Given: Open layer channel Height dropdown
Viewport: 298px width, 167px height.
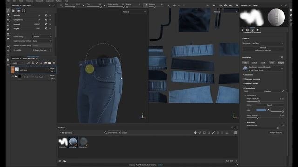Looking at the screenshot, I should pos(18,63).
